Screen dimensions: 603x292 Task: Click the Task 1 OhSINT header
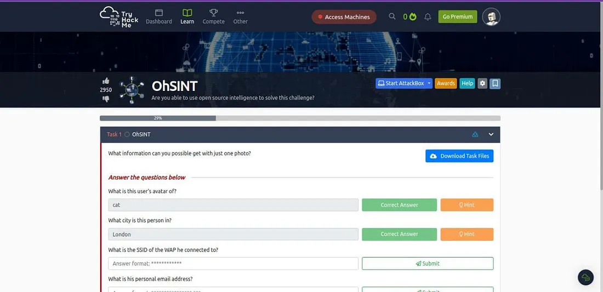(x=300, y=134)
